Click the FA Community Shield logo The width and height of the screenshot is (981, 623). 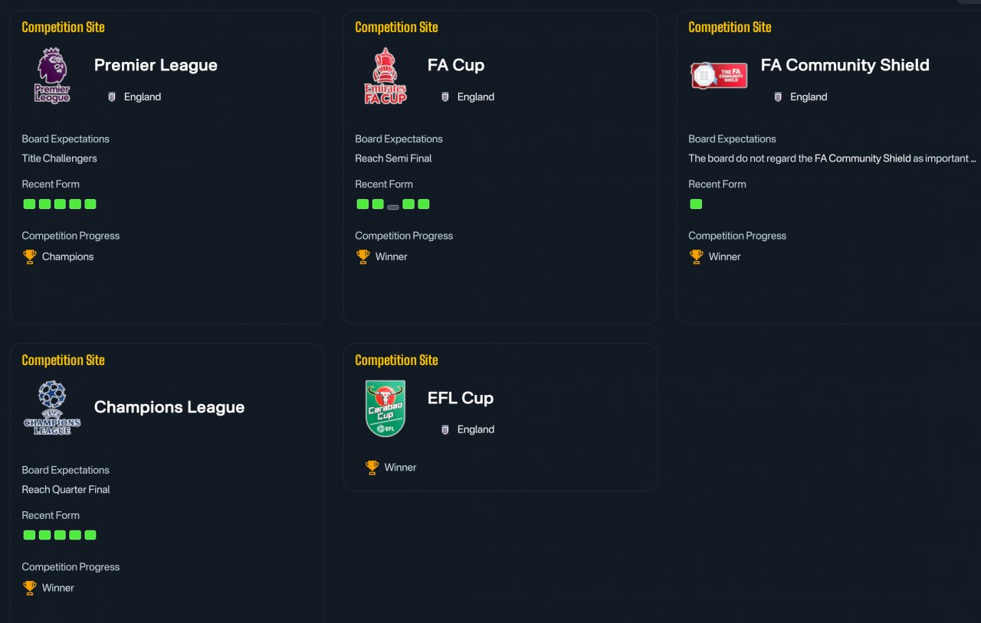tap(719, 76)
